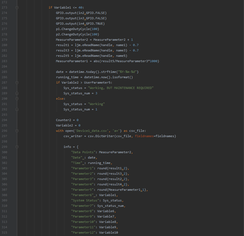
Task: Click p1.ChangeDutyCycle(100) statement
Action: (x=77, y=29)
